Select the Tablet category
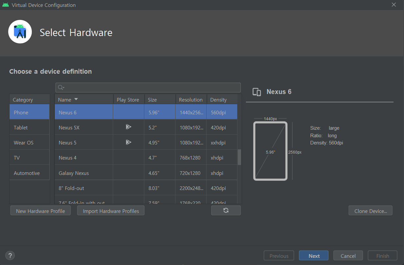 pos(30,127)
